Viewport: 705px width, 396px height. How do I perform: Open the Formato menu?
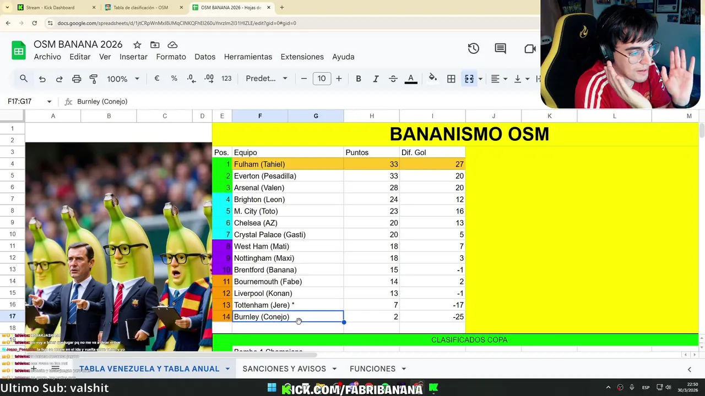coord(171,57)
